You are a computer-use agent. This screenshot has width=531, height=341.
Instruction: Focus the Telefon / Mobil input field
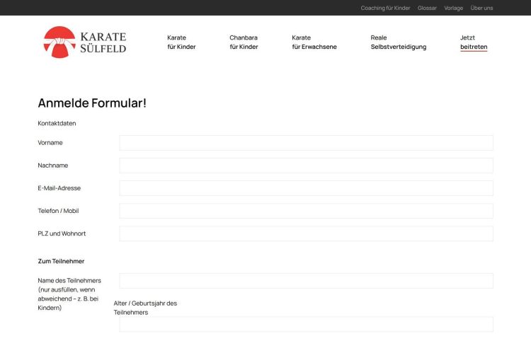306,211
